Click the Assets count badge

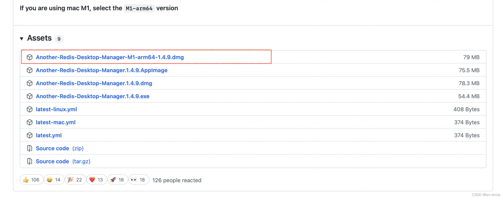coord(59,39)
